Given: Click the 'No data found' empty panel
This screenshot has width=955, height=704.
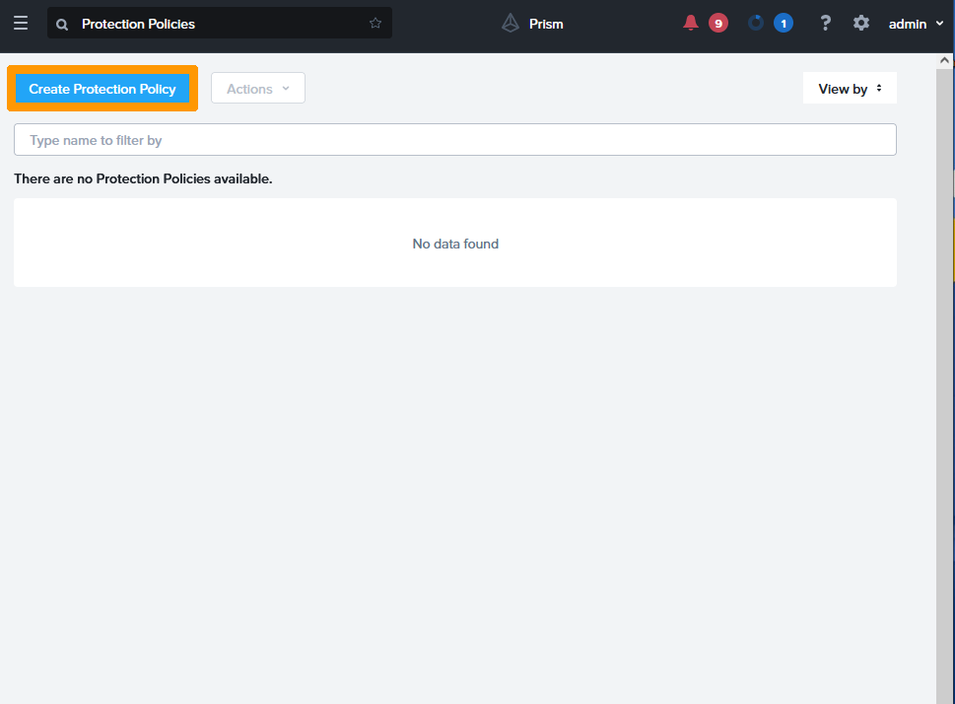Looking at the screenshot, I should pos(455,244).
